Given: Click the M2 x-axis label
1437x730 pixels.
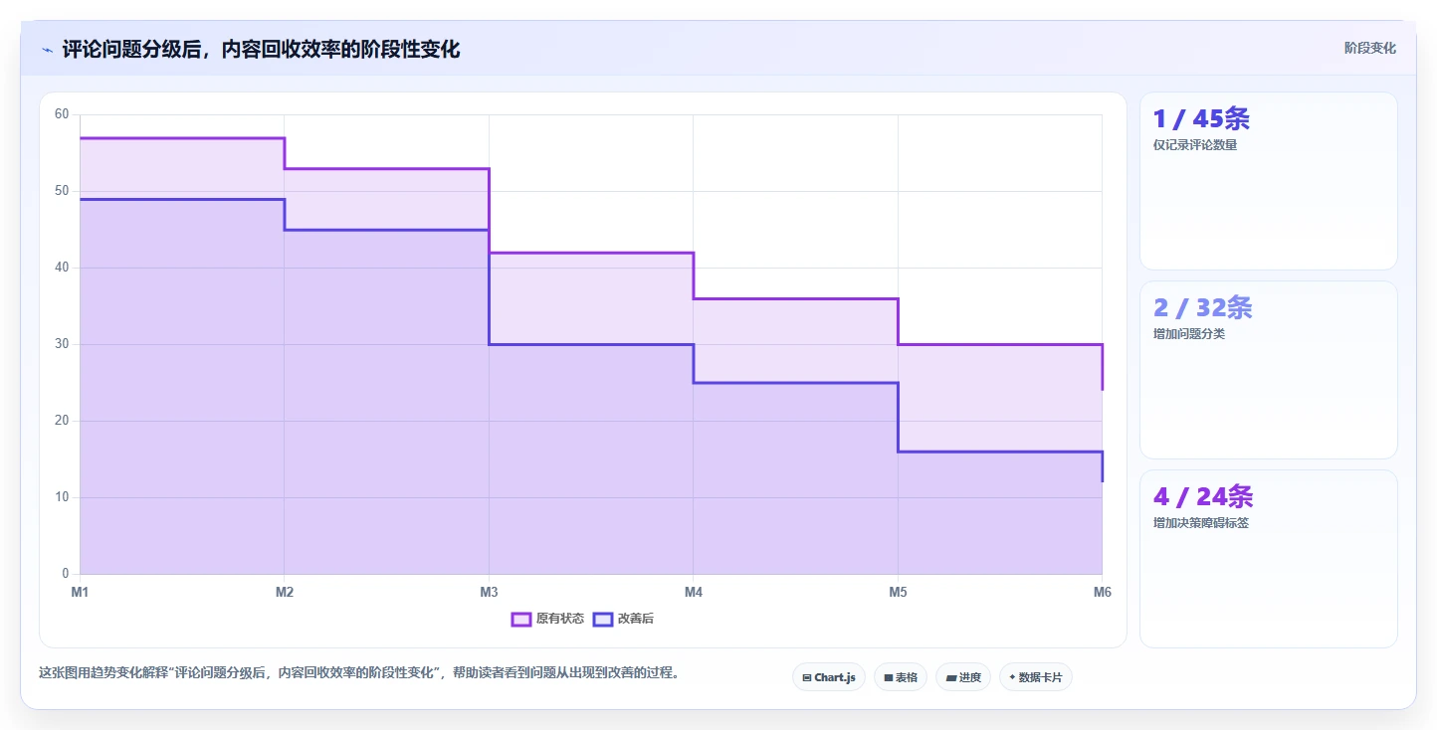Looking at the screenshot, I should (285, 592).
